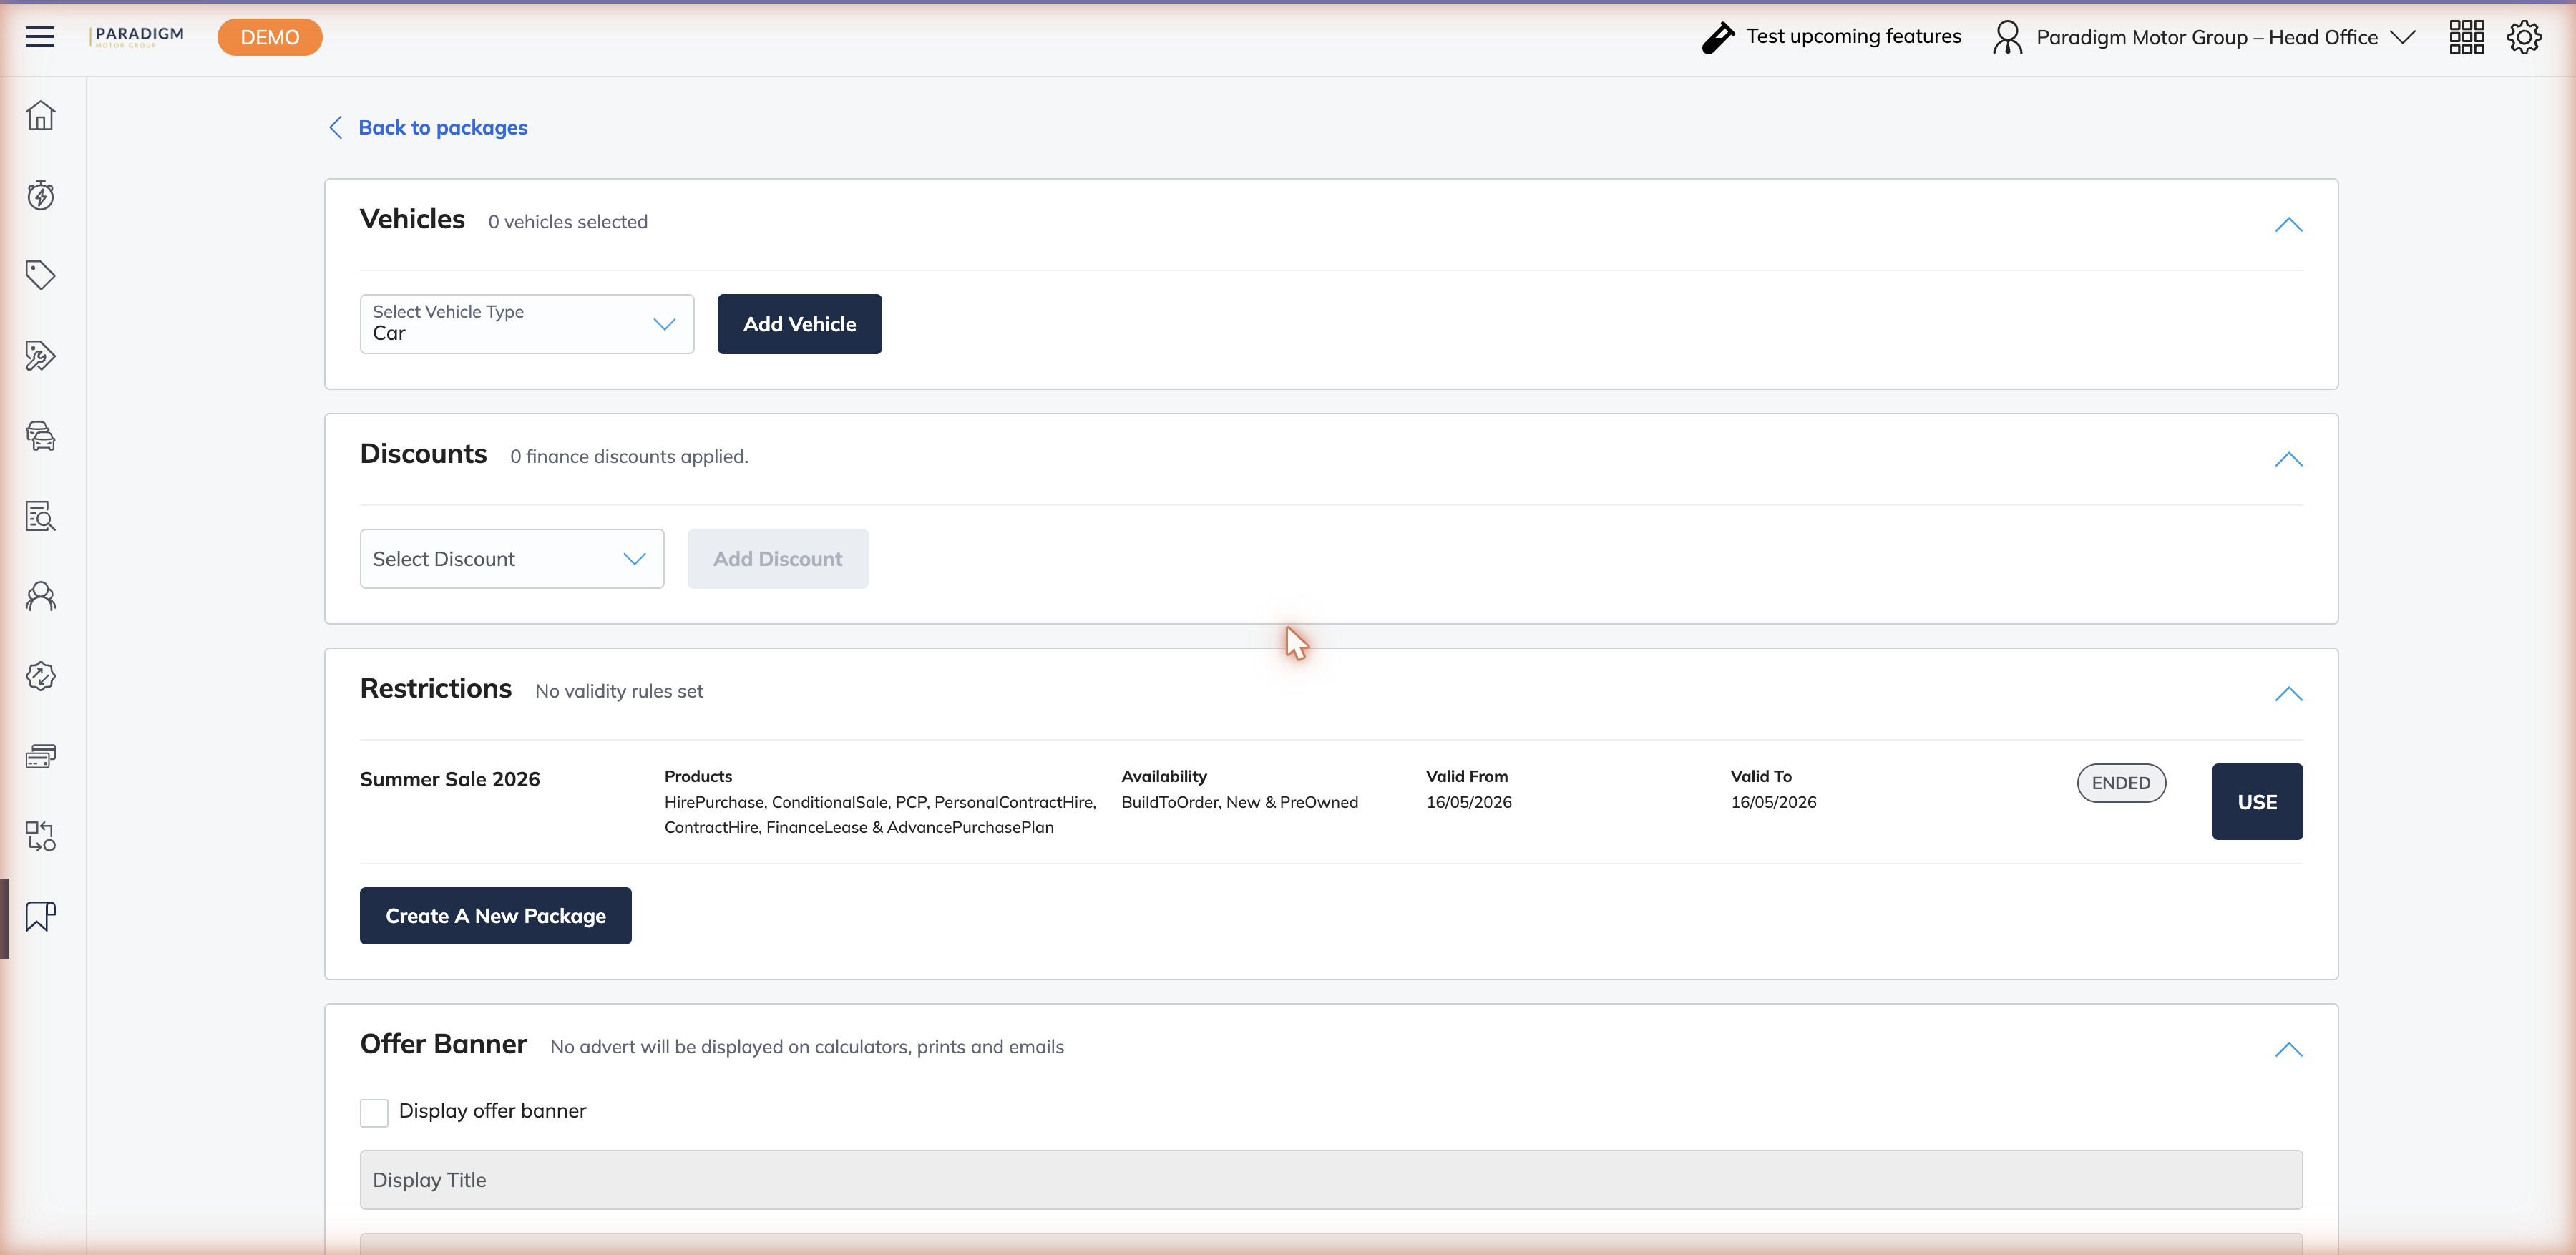The image size is (2576, 1255).
Task: Click the 'BuildToOrder, New & PreOwned' availability text
Action: click(1239, 802)
